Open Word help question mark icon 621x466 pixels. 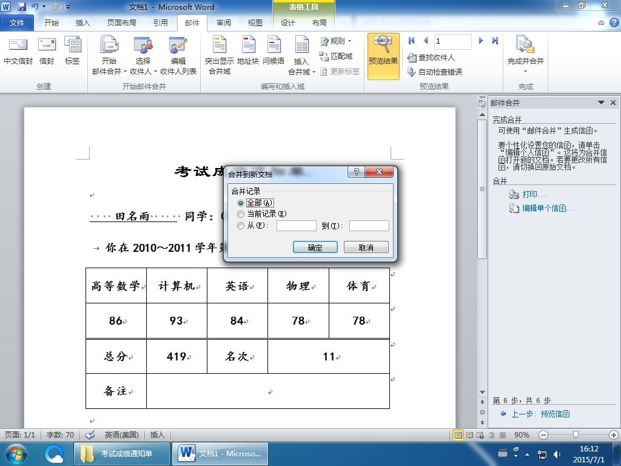(614, 22)
